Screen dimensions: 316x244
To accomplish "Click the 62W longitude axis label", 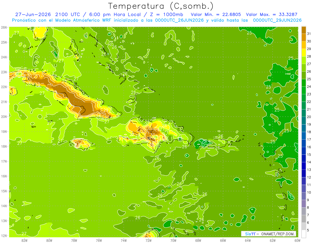I will (273, 240).
